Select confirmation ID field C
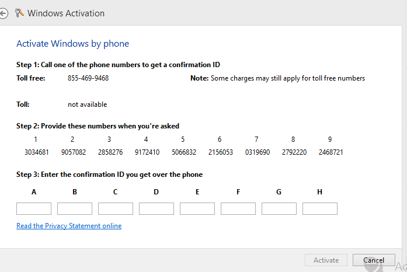The width and height of the screenshot is (407, 272). click(116, 209)
